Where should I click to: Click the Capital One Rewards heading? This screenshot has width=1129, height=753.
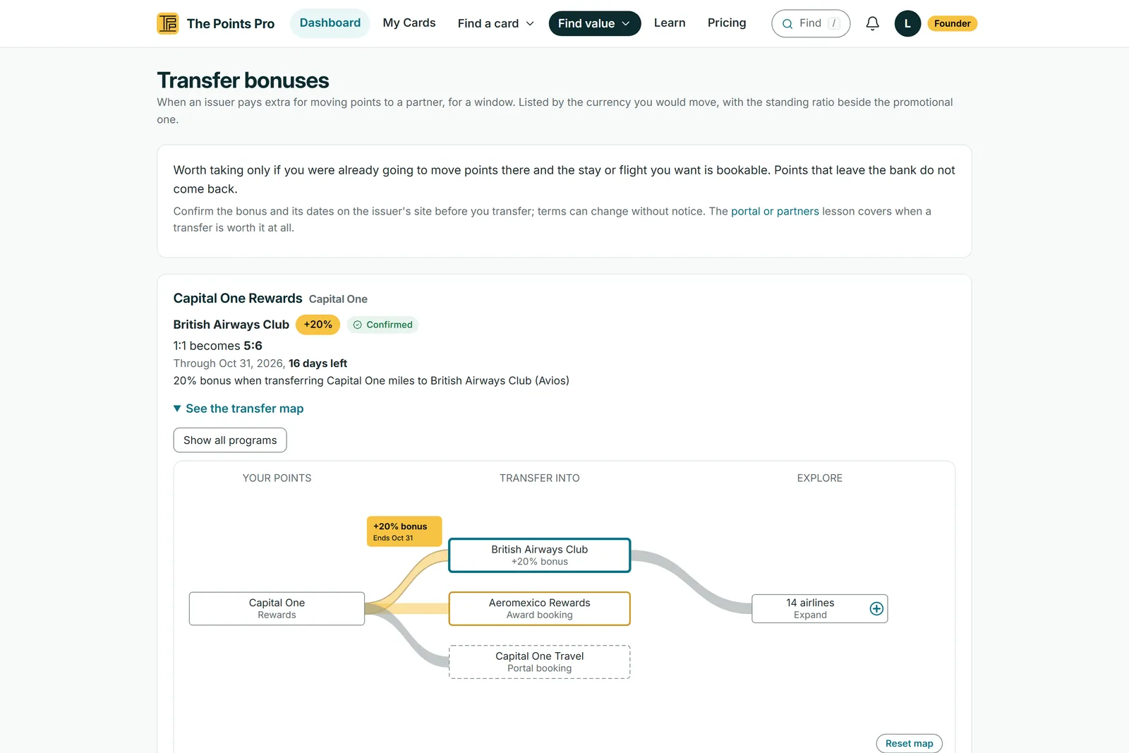pyautogui.click(x=238, y=299)
